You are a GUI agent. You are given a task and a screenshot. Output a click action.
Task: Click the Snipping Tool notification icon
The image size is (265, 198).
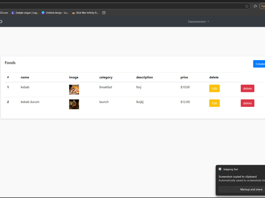(220, 169)
